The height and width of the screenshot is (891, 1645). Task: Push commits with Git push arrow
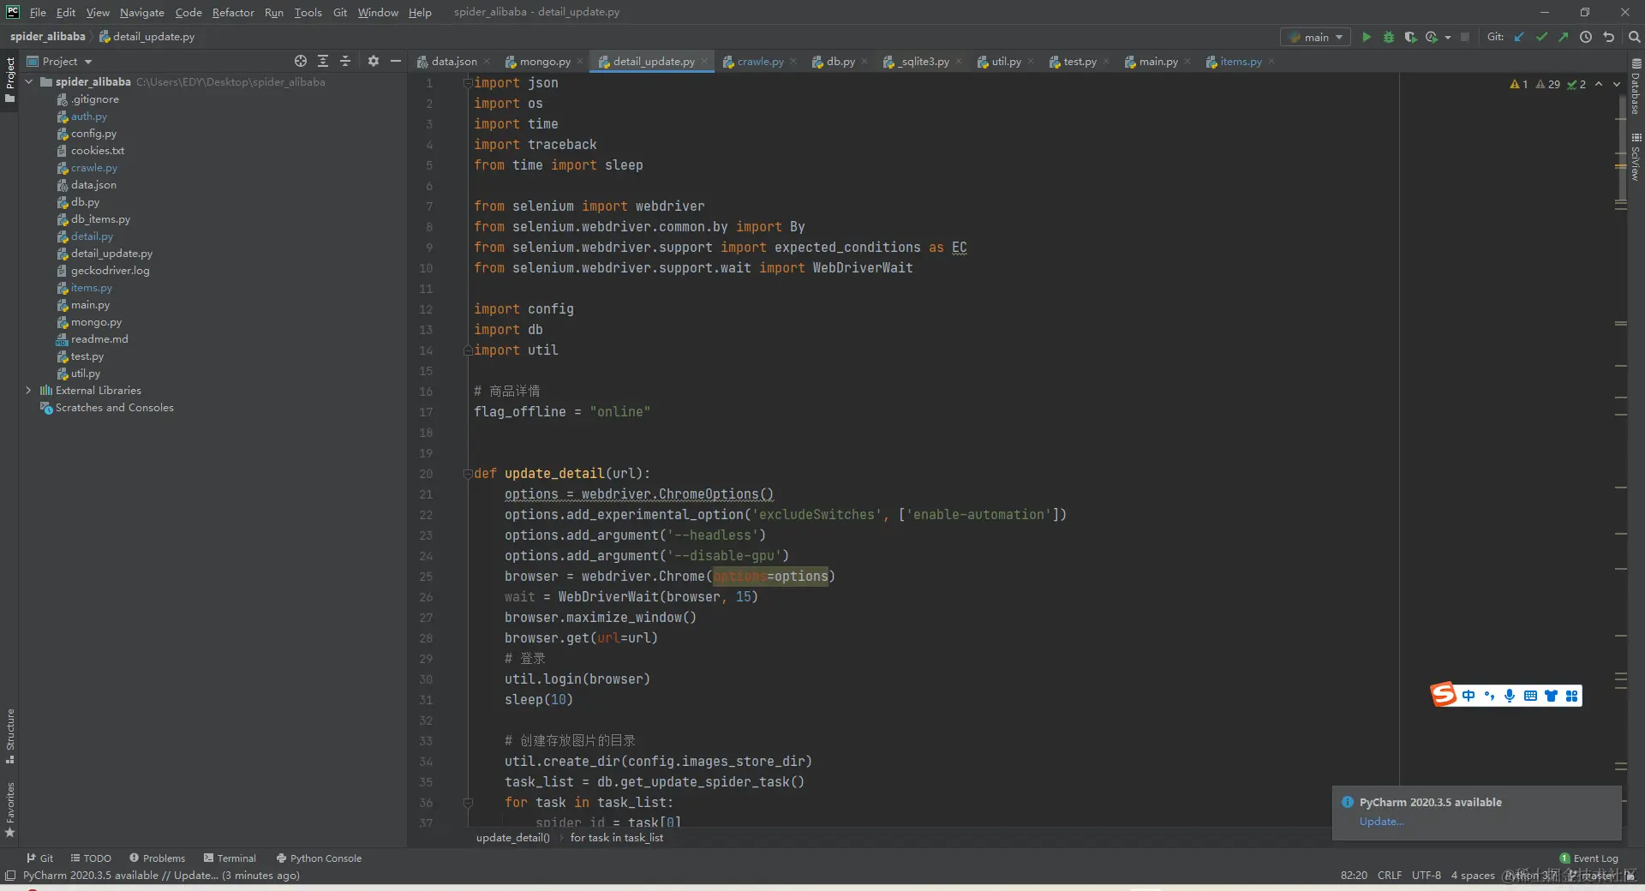coord(1564,37)
